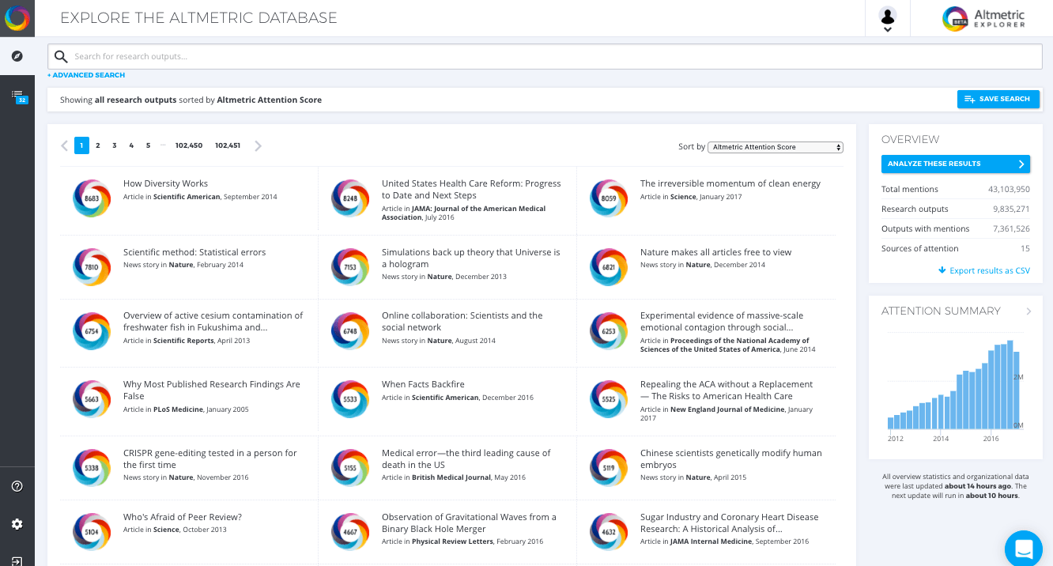Viewport: 1053px width, 566px height.
Task: Click the 5663 attention score donut
Action: tap(92, 399)
